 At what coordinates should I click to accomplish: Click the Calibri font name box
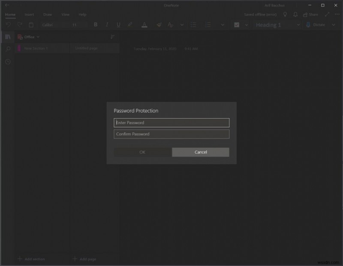point(55,25)
